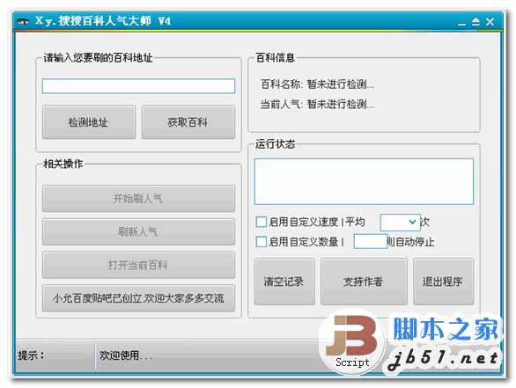Click the 开始刷人气 button
The image size is (516, 388).
[138, 199]
